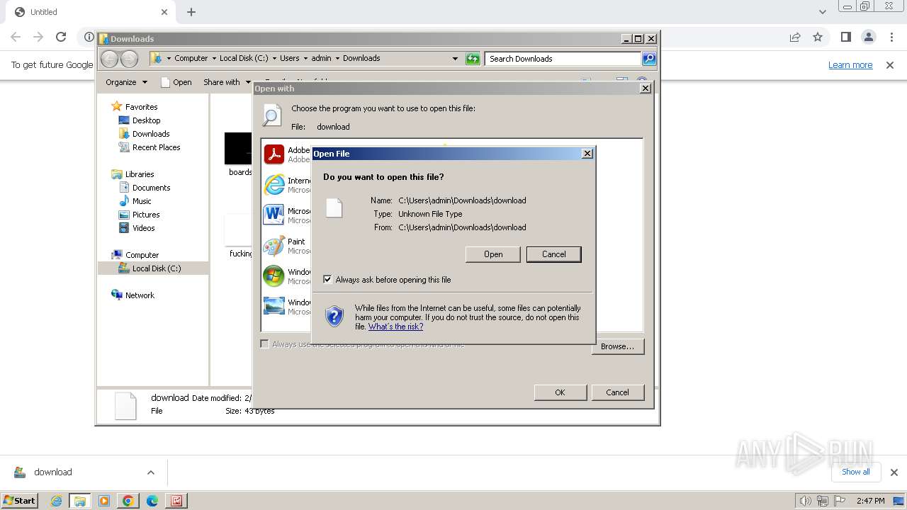Cancel the Open File dialog

[x=553, y=254]
